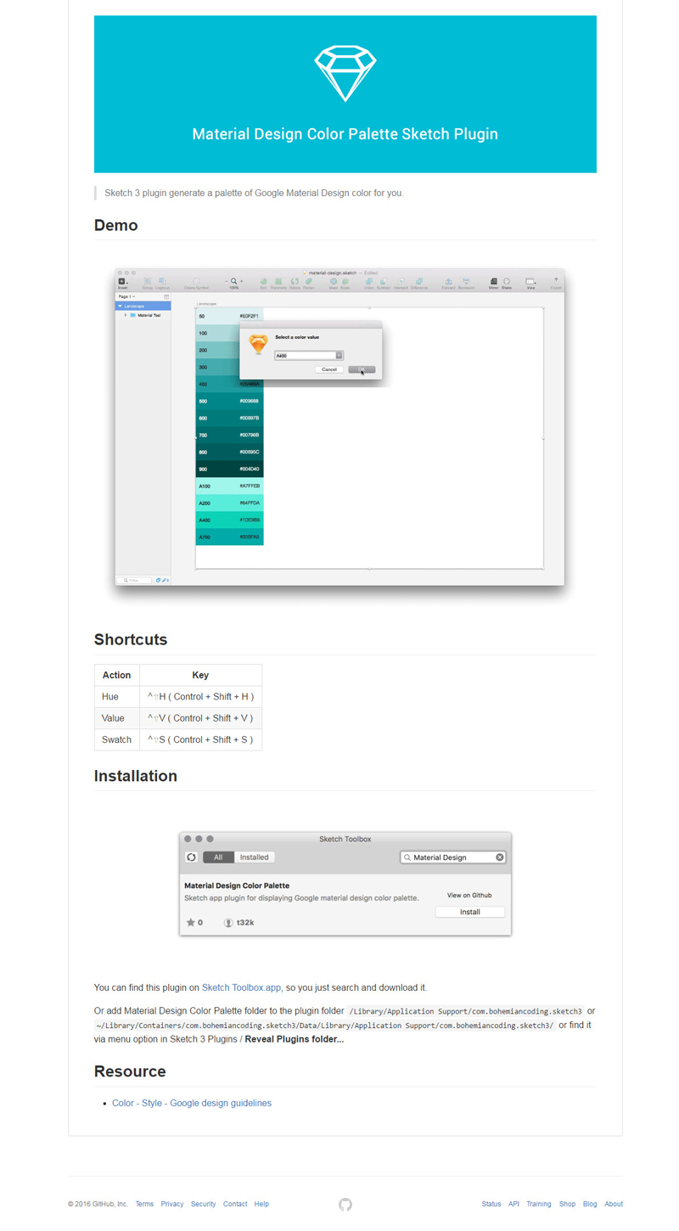The width and height of the screenshot is (679, 1231).
Task: Click the zoom magnifier in Sketch demo toolbar
Action: 233,281
